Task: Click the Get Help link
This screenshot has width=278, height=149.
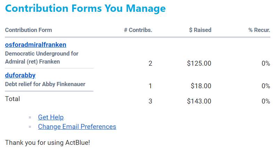Action: 51,117
